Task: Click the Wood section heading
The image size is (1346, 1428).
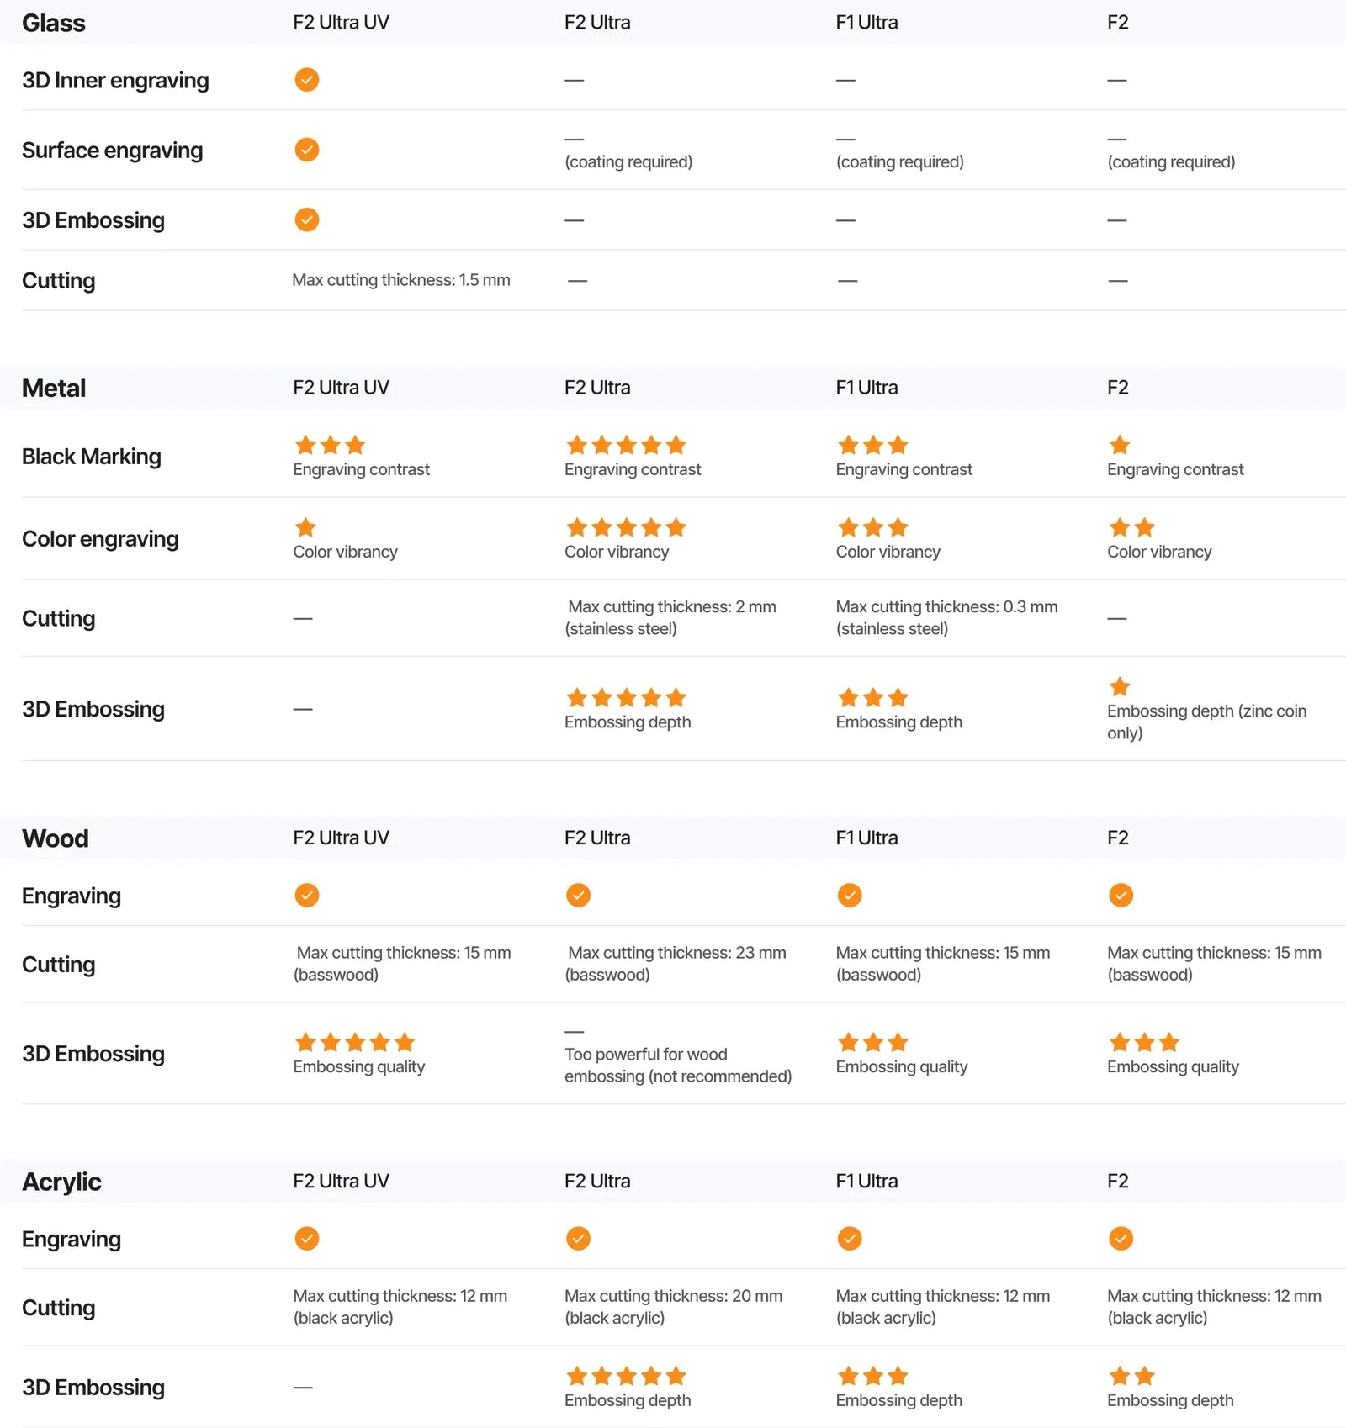Action: pos(56,838)
